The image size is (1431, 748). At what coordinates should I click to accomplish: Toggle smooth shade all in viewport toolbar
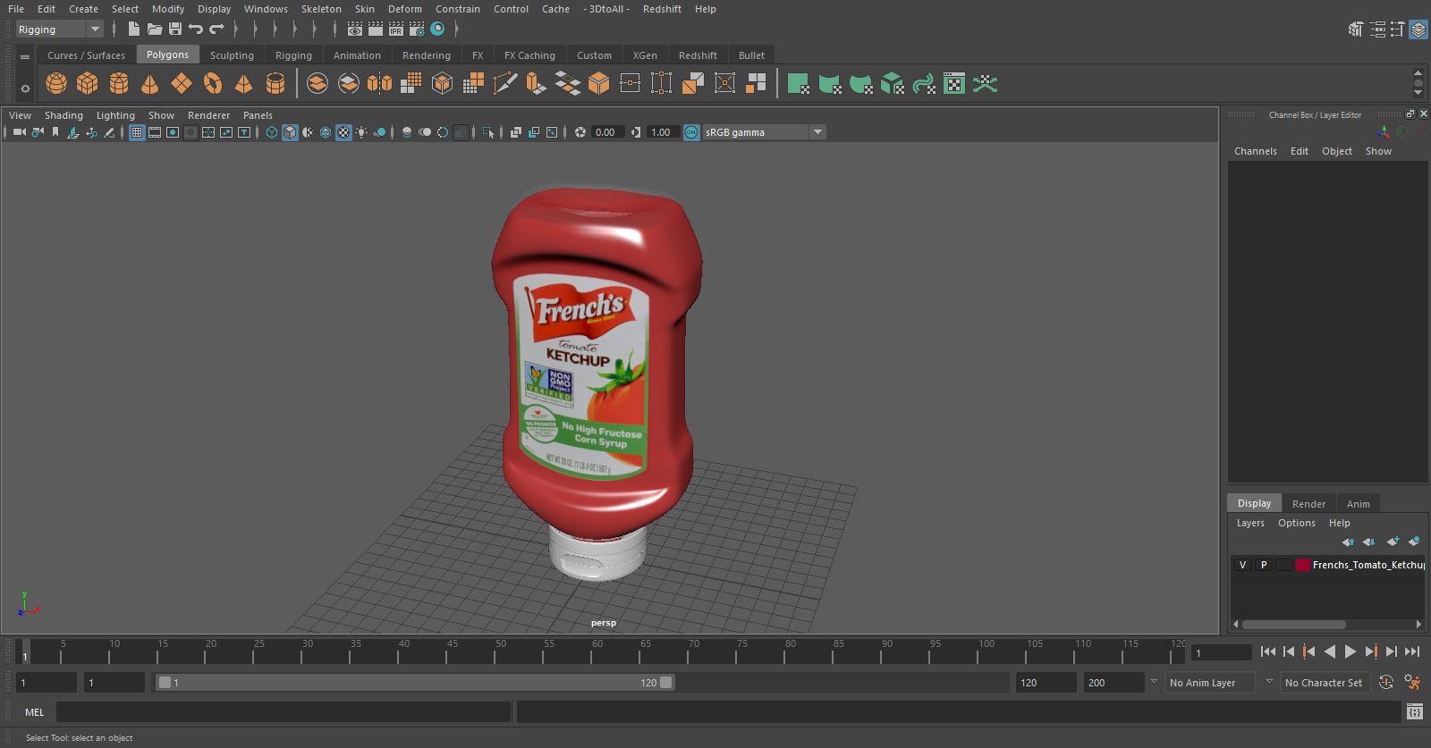click(x=290, y=132)
